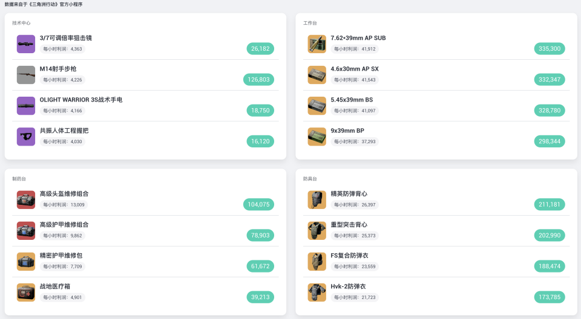Click the 211,181 price badge
The width and height of the screenshot is (581, 319).
click(550, 205)
